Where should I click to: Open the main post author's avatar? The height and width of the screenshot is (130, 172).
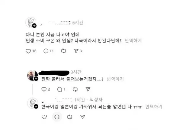click(31, 22)
